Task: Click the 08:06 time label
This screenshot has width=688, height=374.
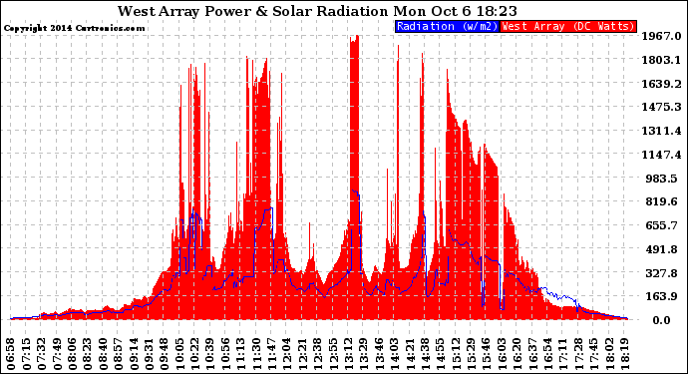Action: 73,354
